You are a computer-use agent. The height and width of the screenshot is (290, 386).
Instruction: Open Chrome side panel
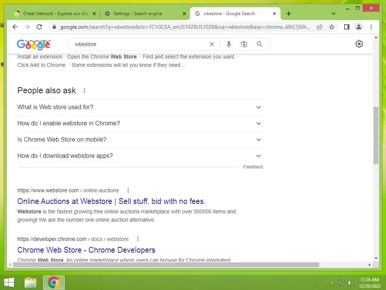347,27
